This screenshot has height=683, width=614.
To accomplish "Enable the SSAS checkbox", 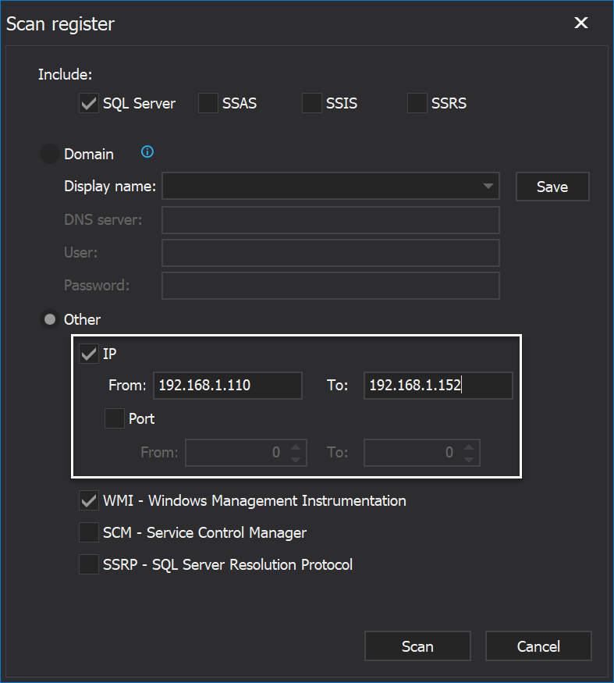I will [208, 103].
